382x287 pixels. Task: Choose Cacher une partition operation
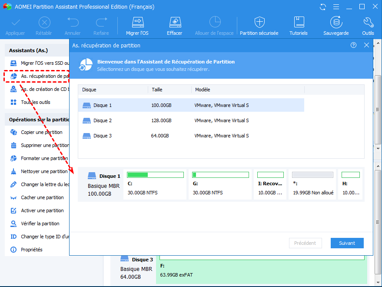coord(37,197)
